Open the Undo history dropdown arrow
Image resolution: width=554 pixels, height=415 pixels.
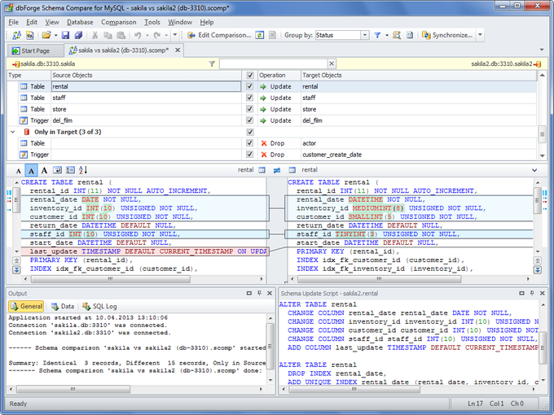tap(147, 35)
